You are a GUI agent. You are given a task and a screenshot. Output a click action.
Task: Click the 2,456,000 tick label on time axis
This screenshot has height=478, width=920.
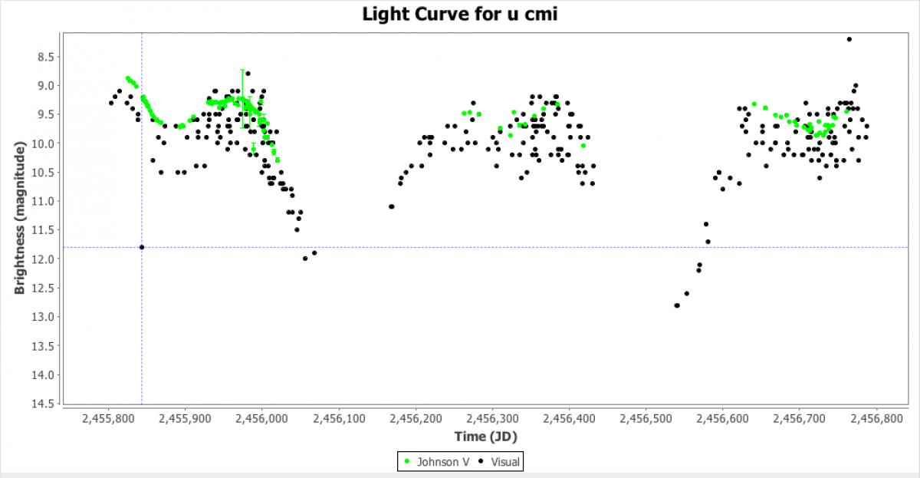[262, 419]
